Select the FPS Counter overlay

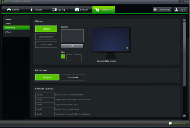pyautogui.click(x=46, y=45)
